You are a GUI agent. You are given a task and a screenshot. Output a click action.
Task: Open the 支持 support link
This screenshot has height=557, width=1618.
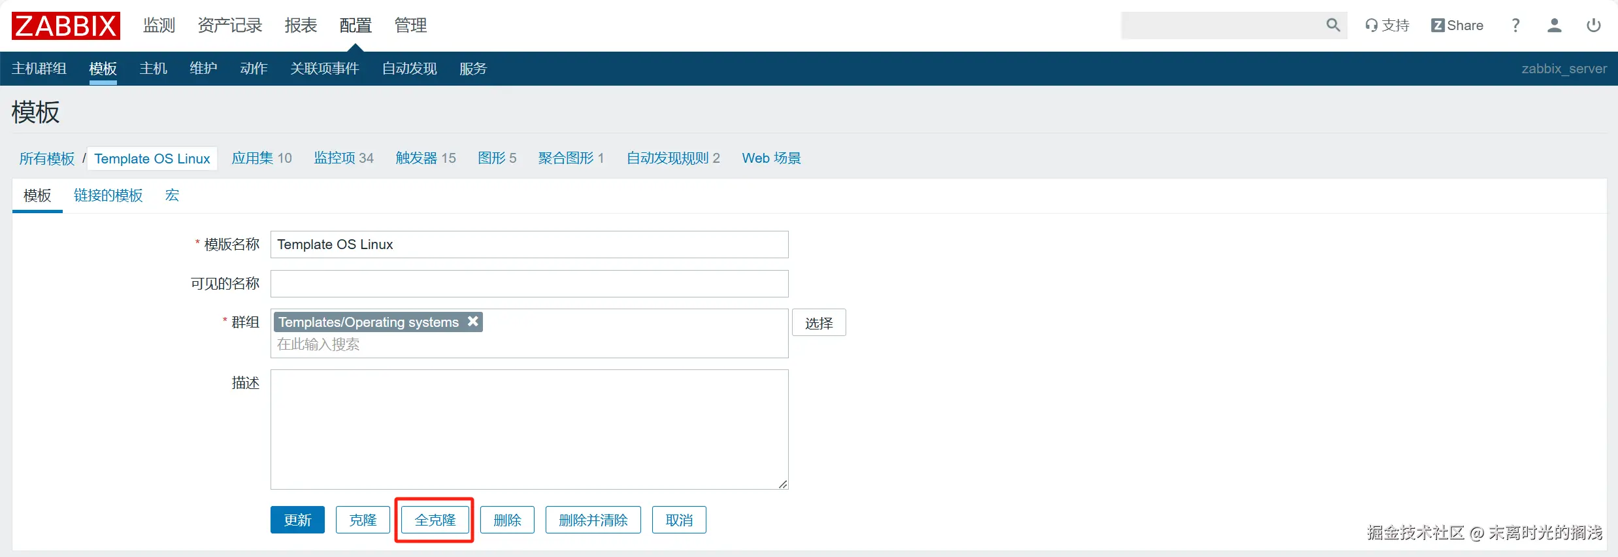tap(1387, 25)
